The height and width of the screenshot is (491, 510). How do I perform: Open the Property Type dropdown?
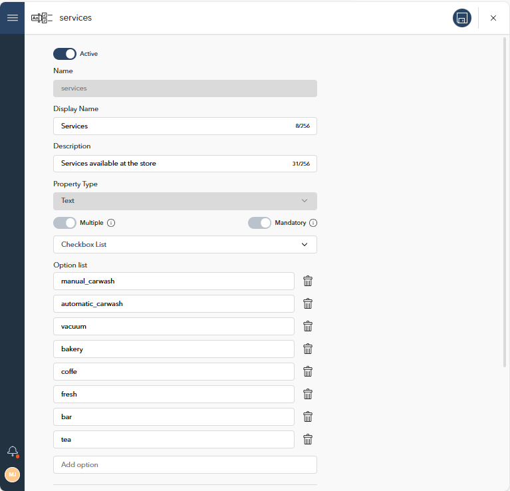point(185,201)
